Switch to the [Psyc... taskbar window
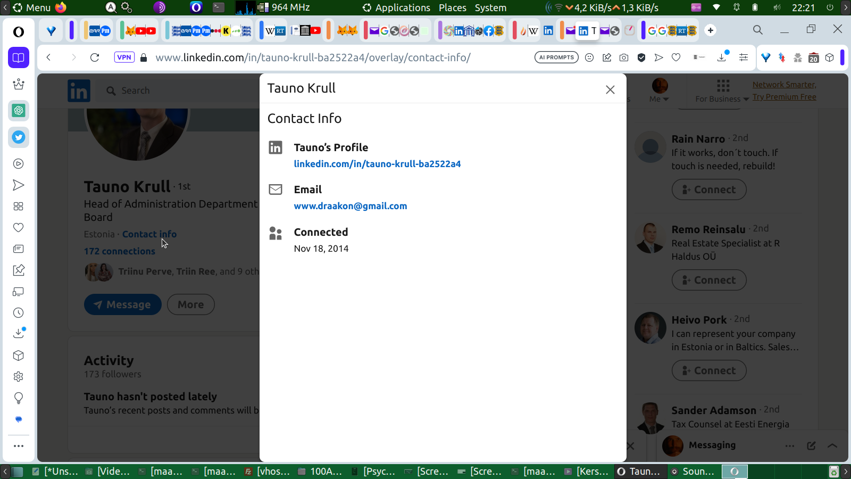 373,472
